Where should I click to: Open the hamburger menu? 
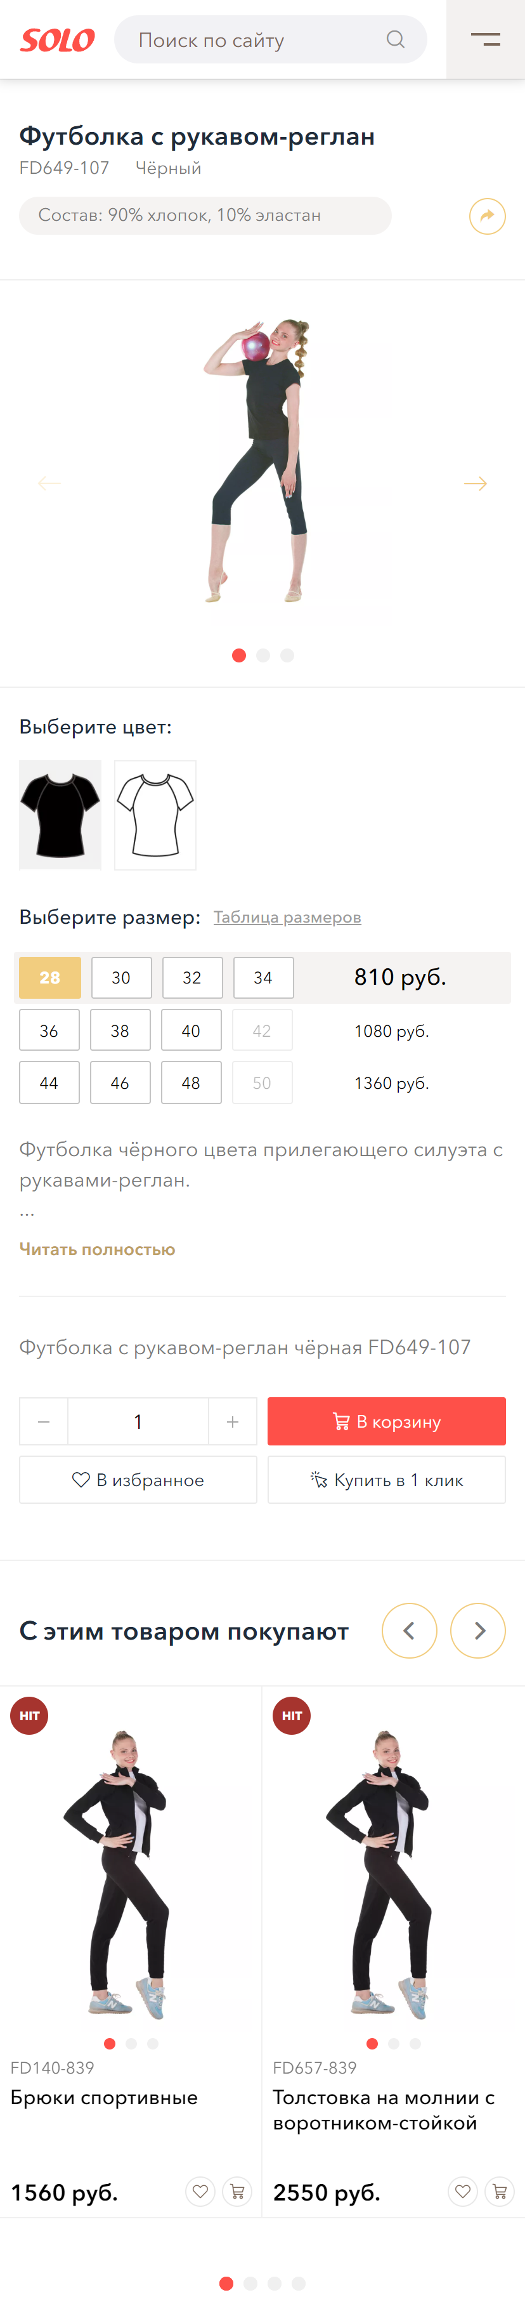coord(486,39)
